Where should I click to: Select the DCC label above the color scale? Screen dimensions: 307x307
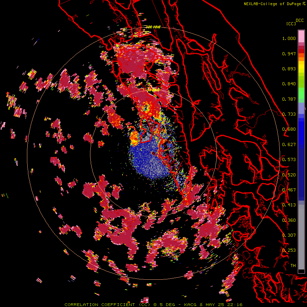tap(299, 20)
